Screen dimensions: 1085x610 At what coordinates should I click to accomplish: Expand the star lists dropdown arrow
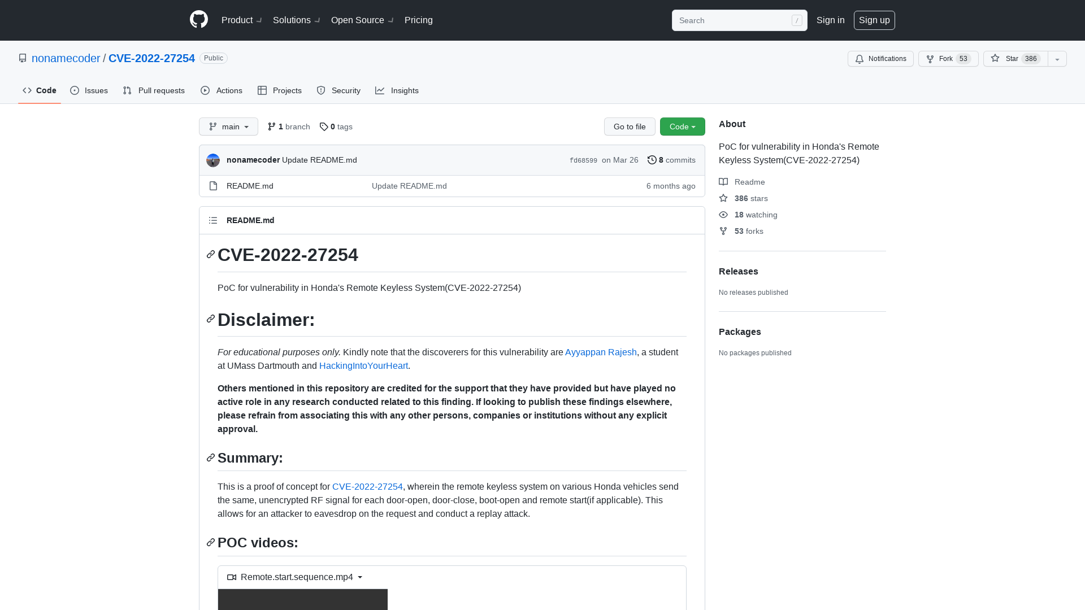[1057, 59]
